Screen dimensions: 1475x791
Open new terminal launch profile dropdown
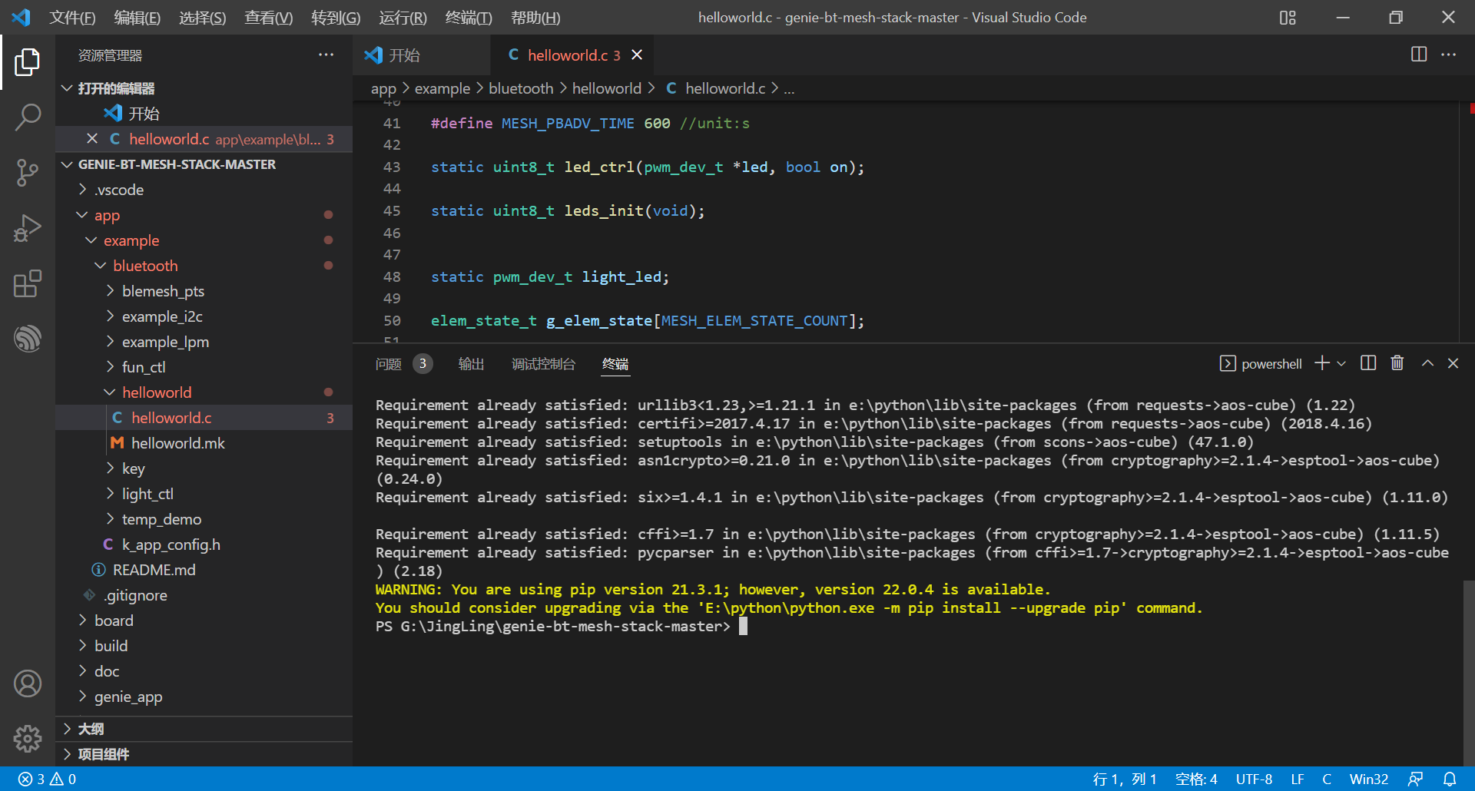tap(1342, 363)
